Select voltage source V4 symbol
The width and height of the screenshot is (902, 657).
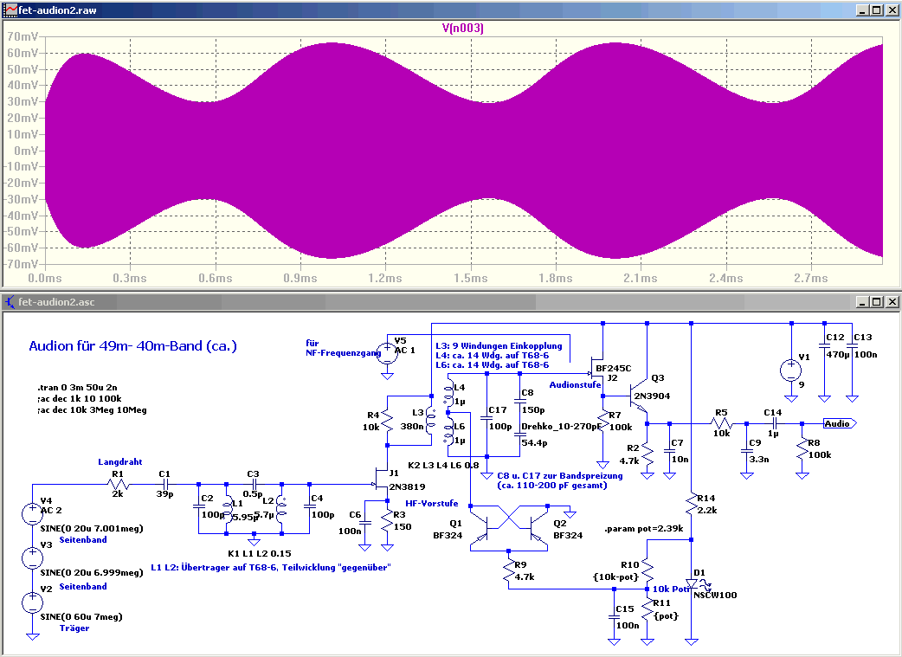[32, 514]
